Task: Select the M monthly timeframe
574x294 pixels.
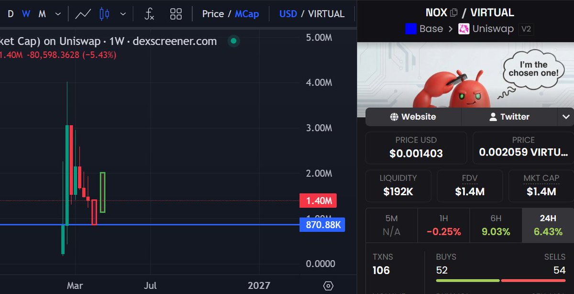Action: point(42,14)
